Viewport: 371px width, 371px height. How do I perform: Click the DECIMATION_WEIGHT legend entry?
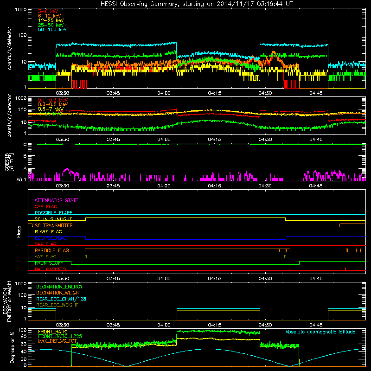pos(59,293)
